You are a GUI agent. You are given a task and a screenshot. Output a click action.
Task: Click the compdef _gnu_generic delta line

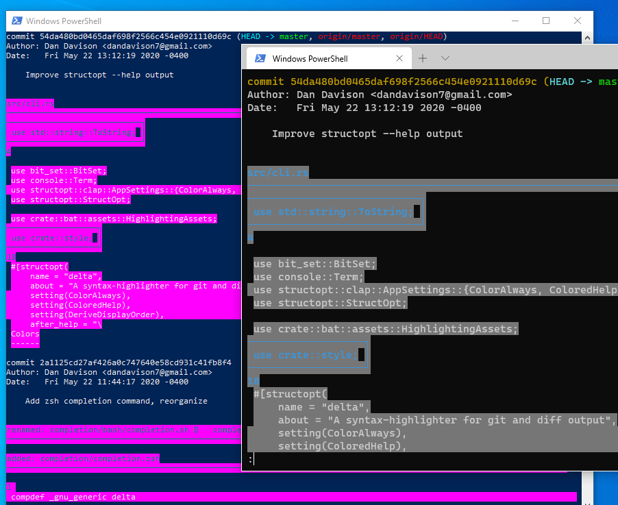[72, 497]
